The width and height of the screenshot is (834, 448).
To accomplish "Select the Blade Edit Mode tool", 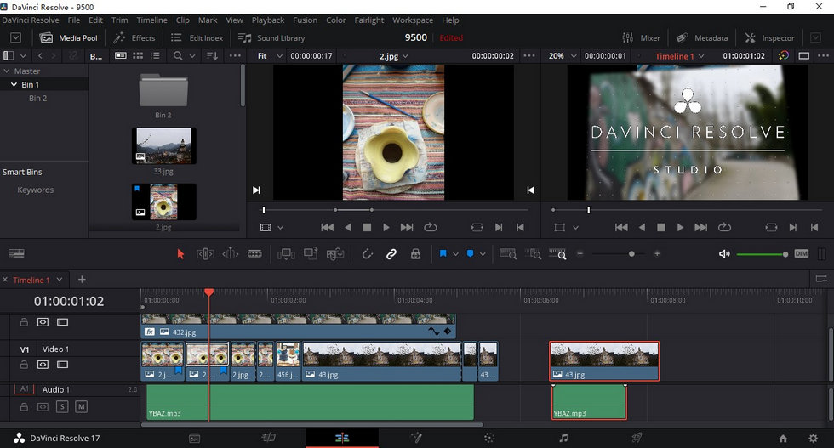I will 254,254.
